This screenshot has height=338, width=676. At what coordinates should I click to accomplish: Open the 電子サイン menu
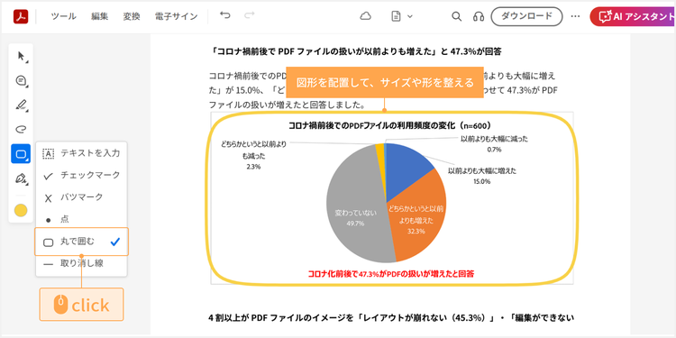click(x=176, y=17)
